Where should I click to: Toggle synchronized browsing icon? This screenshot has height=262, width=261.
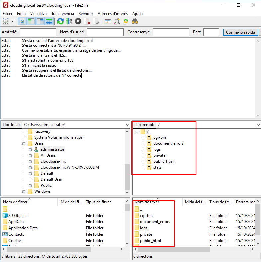click(x=126, y=21)
